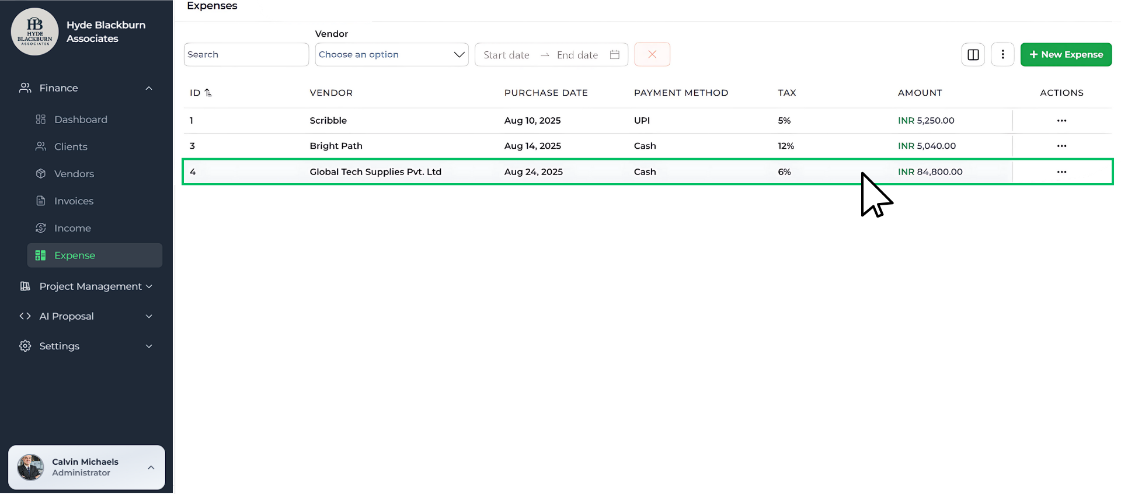Open the Vendor filter dropdown
This screenshot has height=494, width=1121.
(391, 55)
